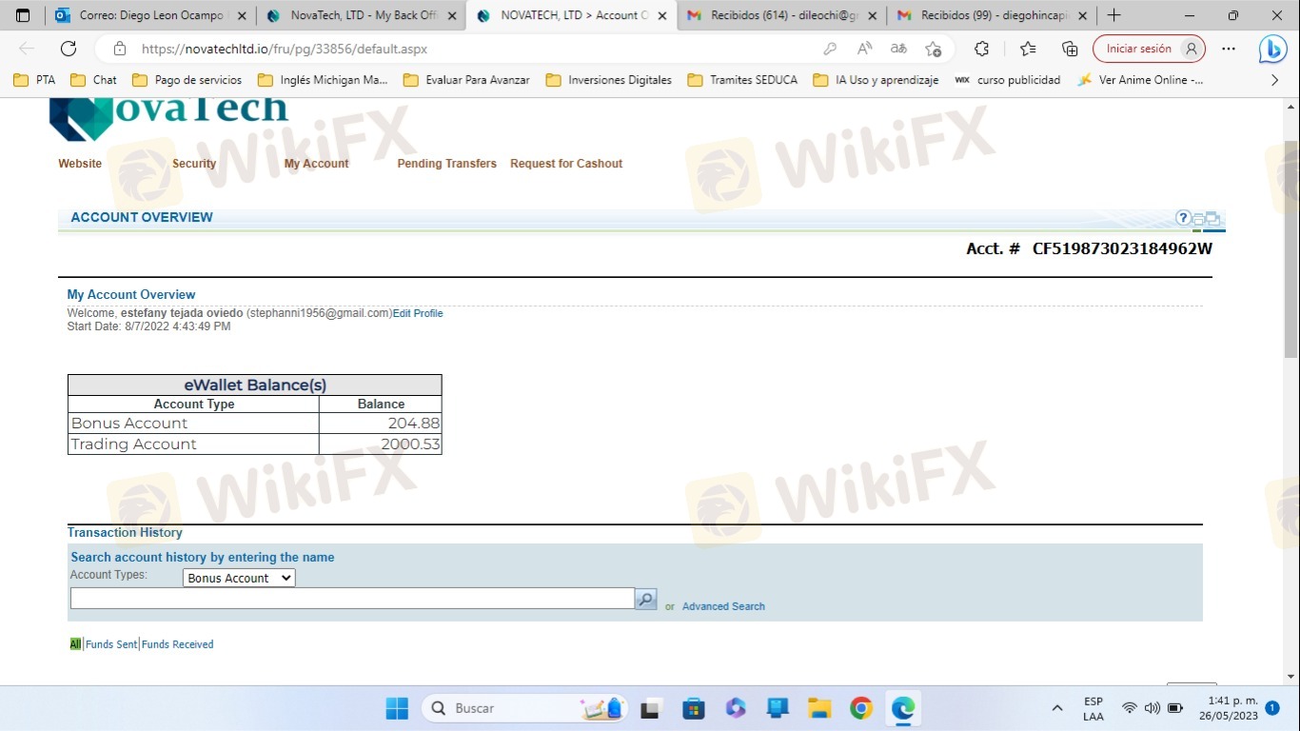
Task: Open Collections icon in toolbar
Action: pyautogui.click(x=1070, y=49)
